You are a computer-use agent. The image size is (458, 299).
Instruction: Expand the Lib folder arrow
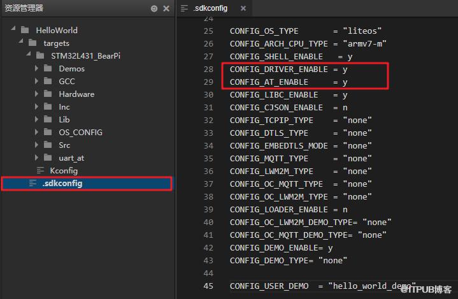(36, 119)
